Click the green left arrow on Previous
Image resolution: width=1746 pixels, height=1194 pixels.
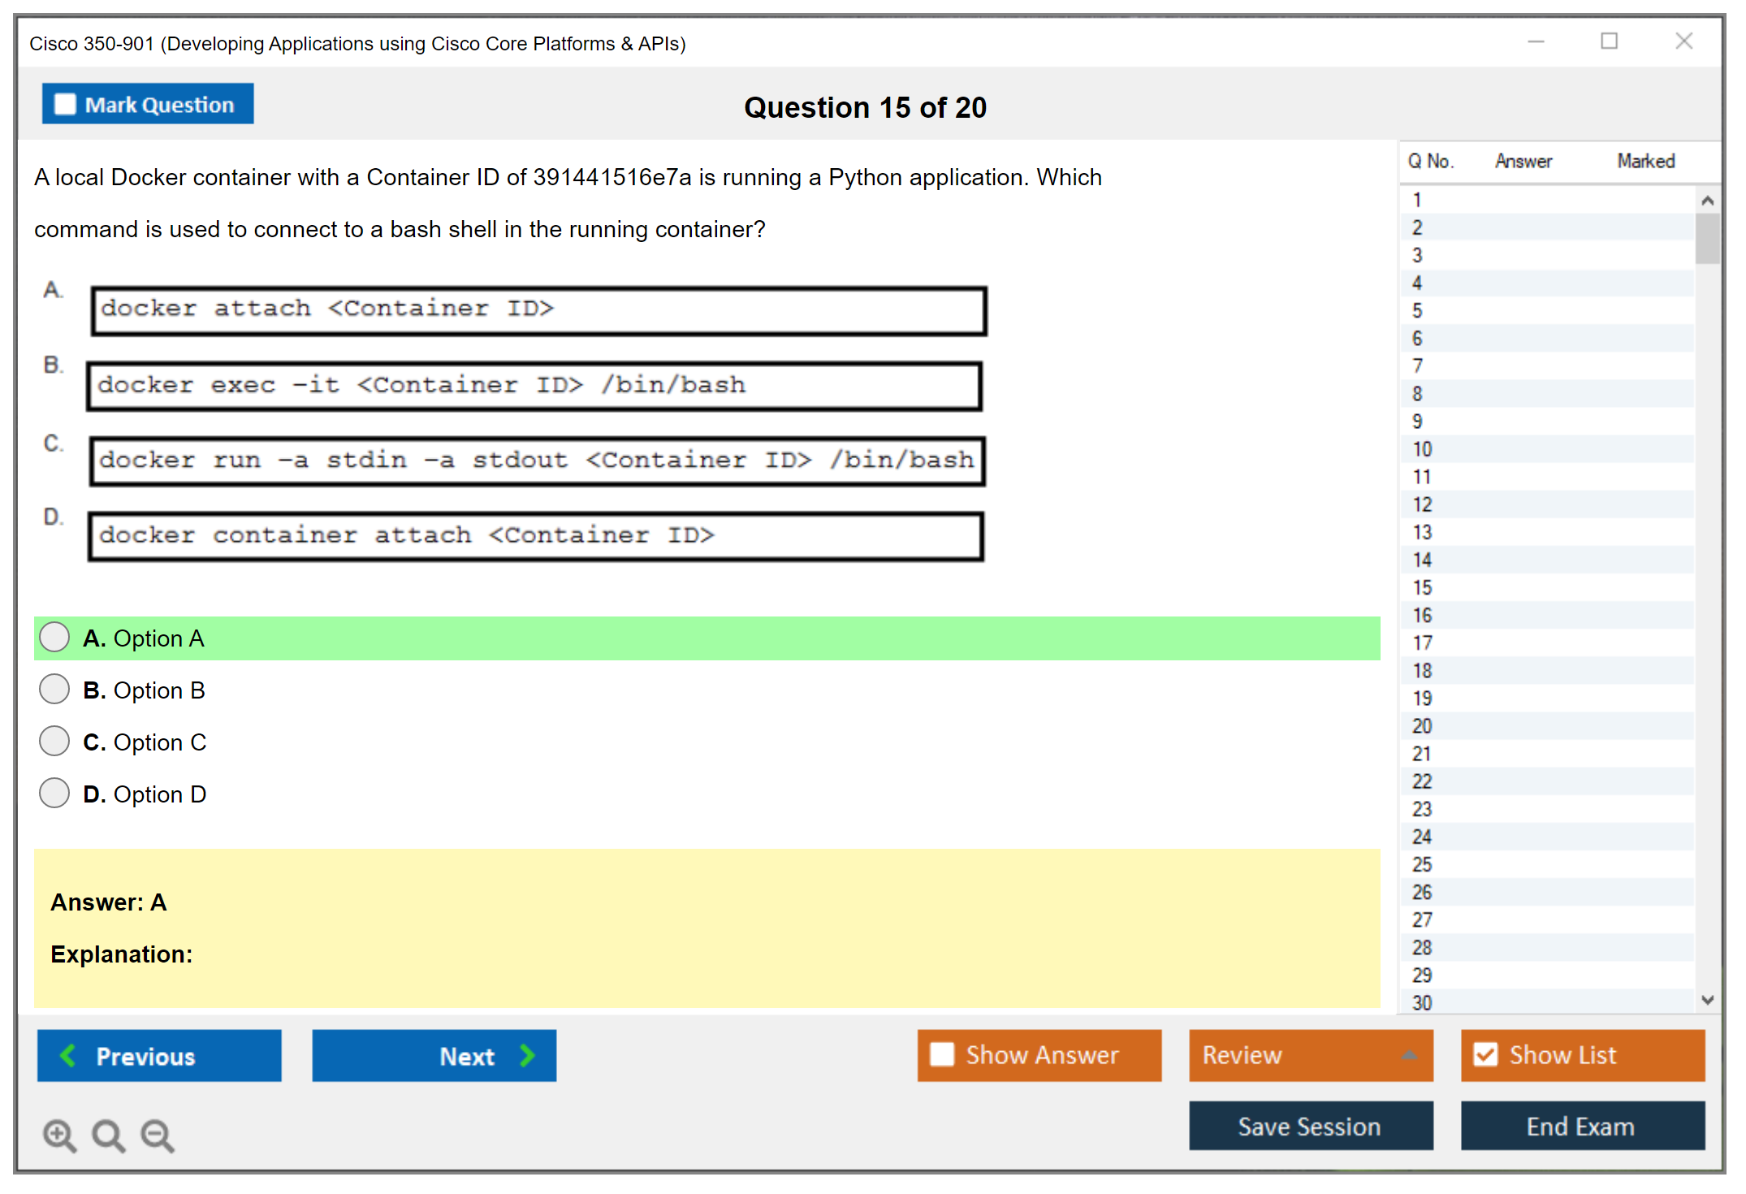point(68,1055)
